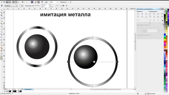Image resolution: width=169 pixels, height=95 pixels.
Task: Click the gradient start node on ring
Action: click(x=68, y=62)
